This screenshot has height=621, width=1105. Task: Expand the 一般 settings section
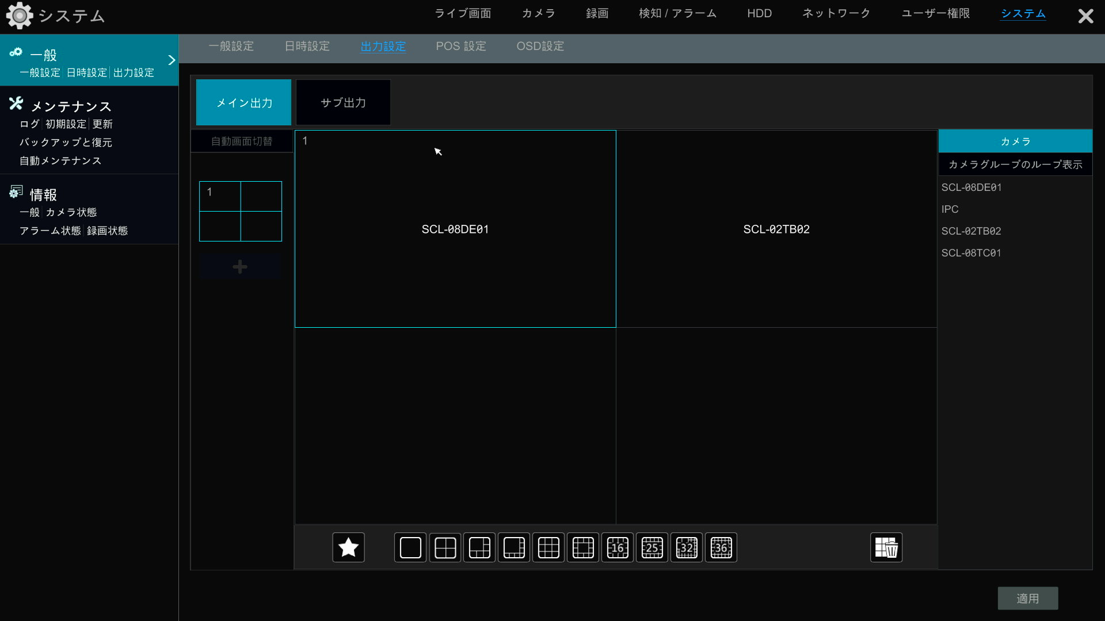(89, 60)
